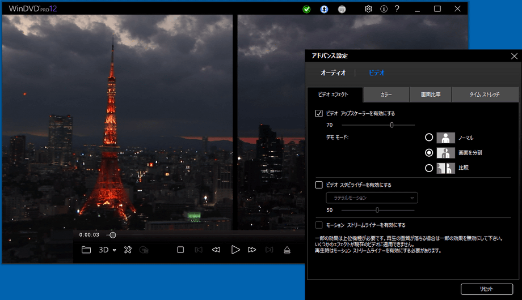Close the WinDVD window
Viewport: 522px width, 300px height.
click(x=457, y=9)
